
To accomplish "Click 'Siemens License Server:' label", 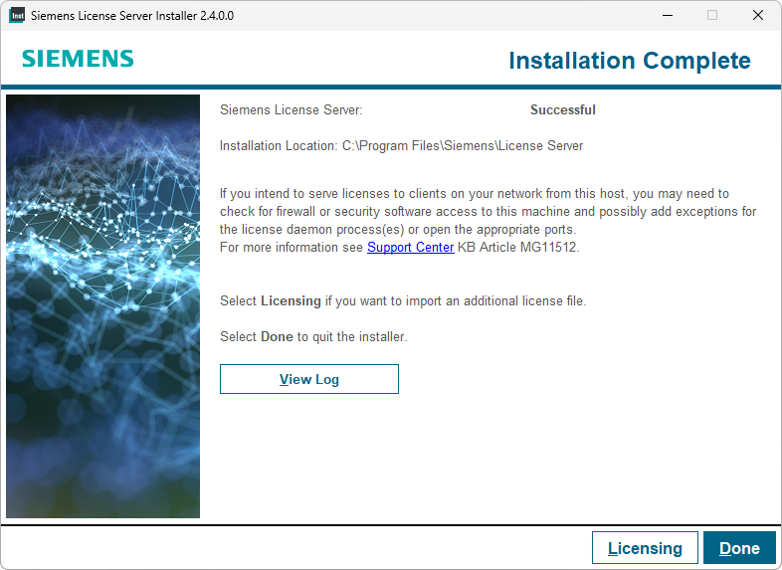I will [x=292, y=109].
